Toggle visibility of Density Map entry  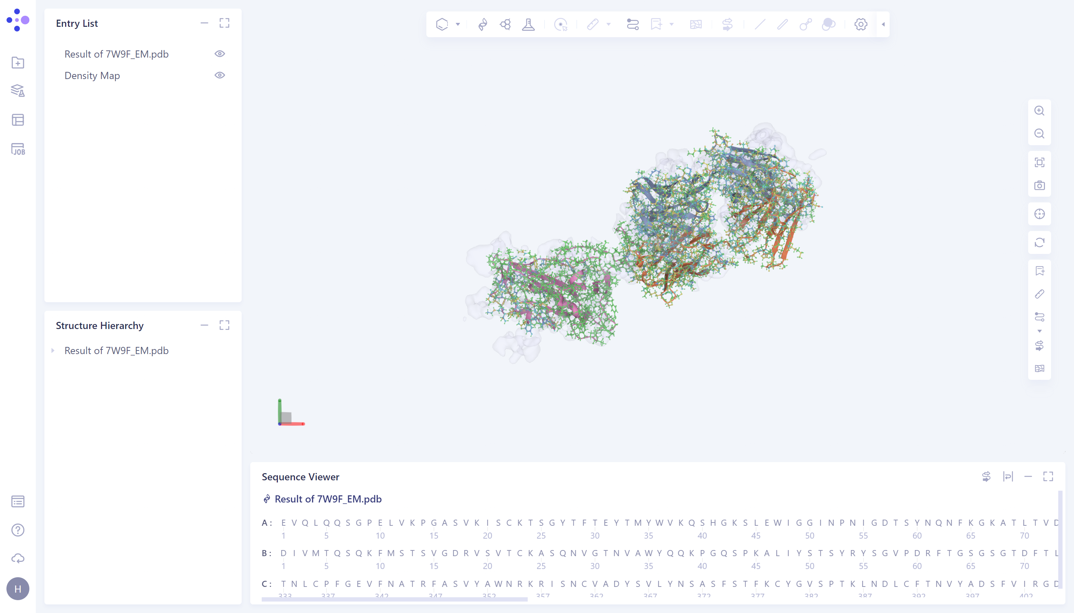[219, 75]
